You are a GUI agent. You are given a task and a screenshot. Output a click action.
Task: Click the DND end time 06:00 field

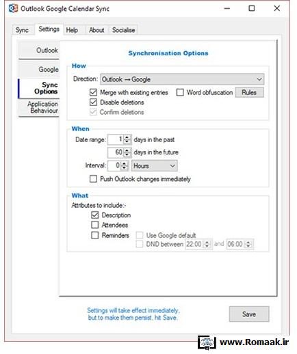coord(235,244)
